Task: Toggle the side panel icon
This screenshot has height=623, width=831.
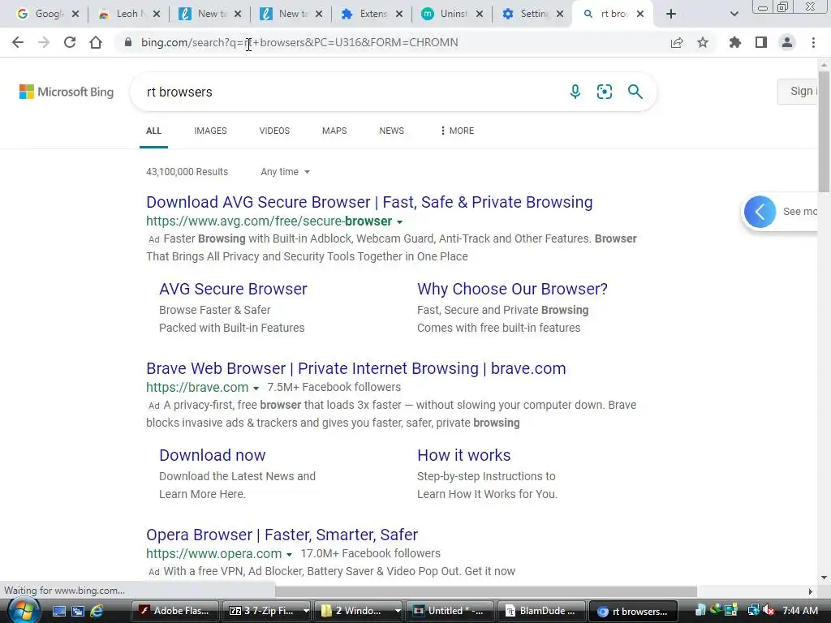Action: tap(761, 42)
